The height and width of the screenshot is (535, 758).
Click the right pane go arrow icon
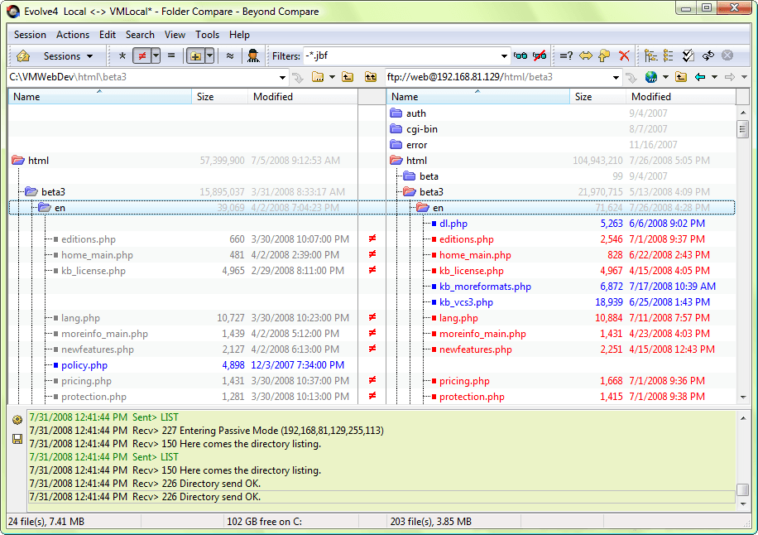tap(631, 77)
